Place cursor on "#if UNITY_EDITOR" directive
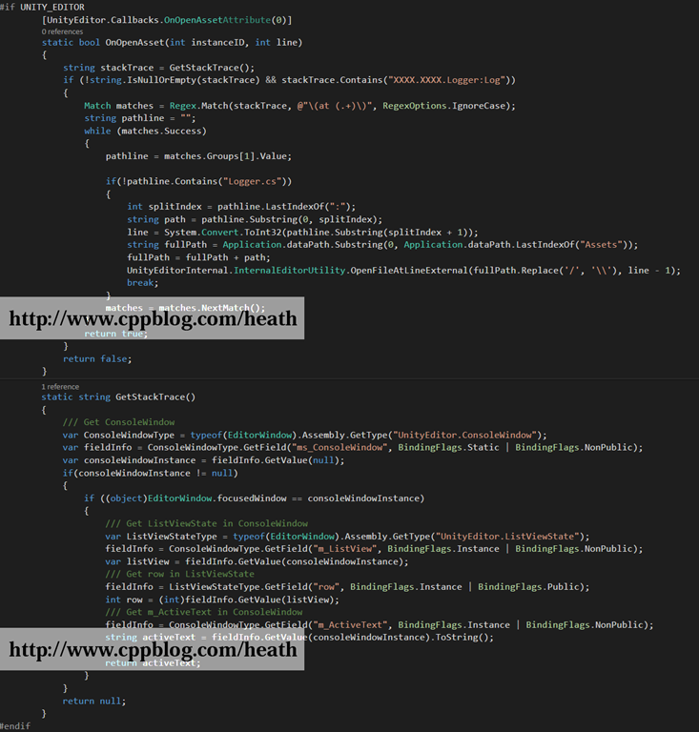Viewport: 699px width, 732px height. [x=43, y=7]
